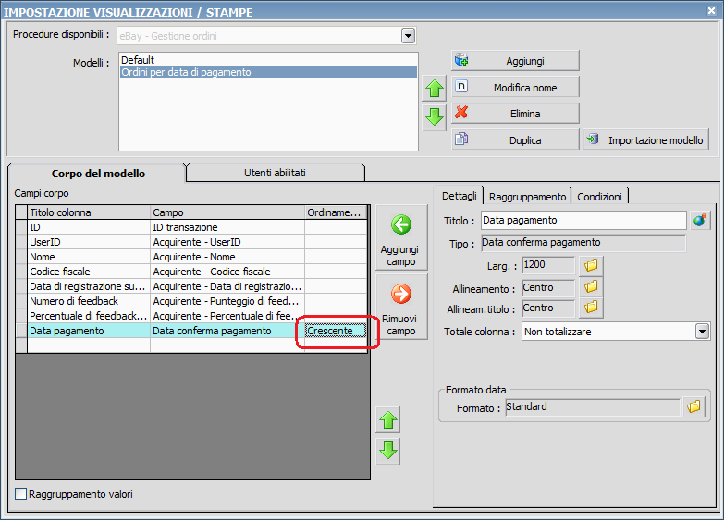Open Procedure disponibili dropdown
724x520 pixels.
pyautogui.click(x=408, y=35)
